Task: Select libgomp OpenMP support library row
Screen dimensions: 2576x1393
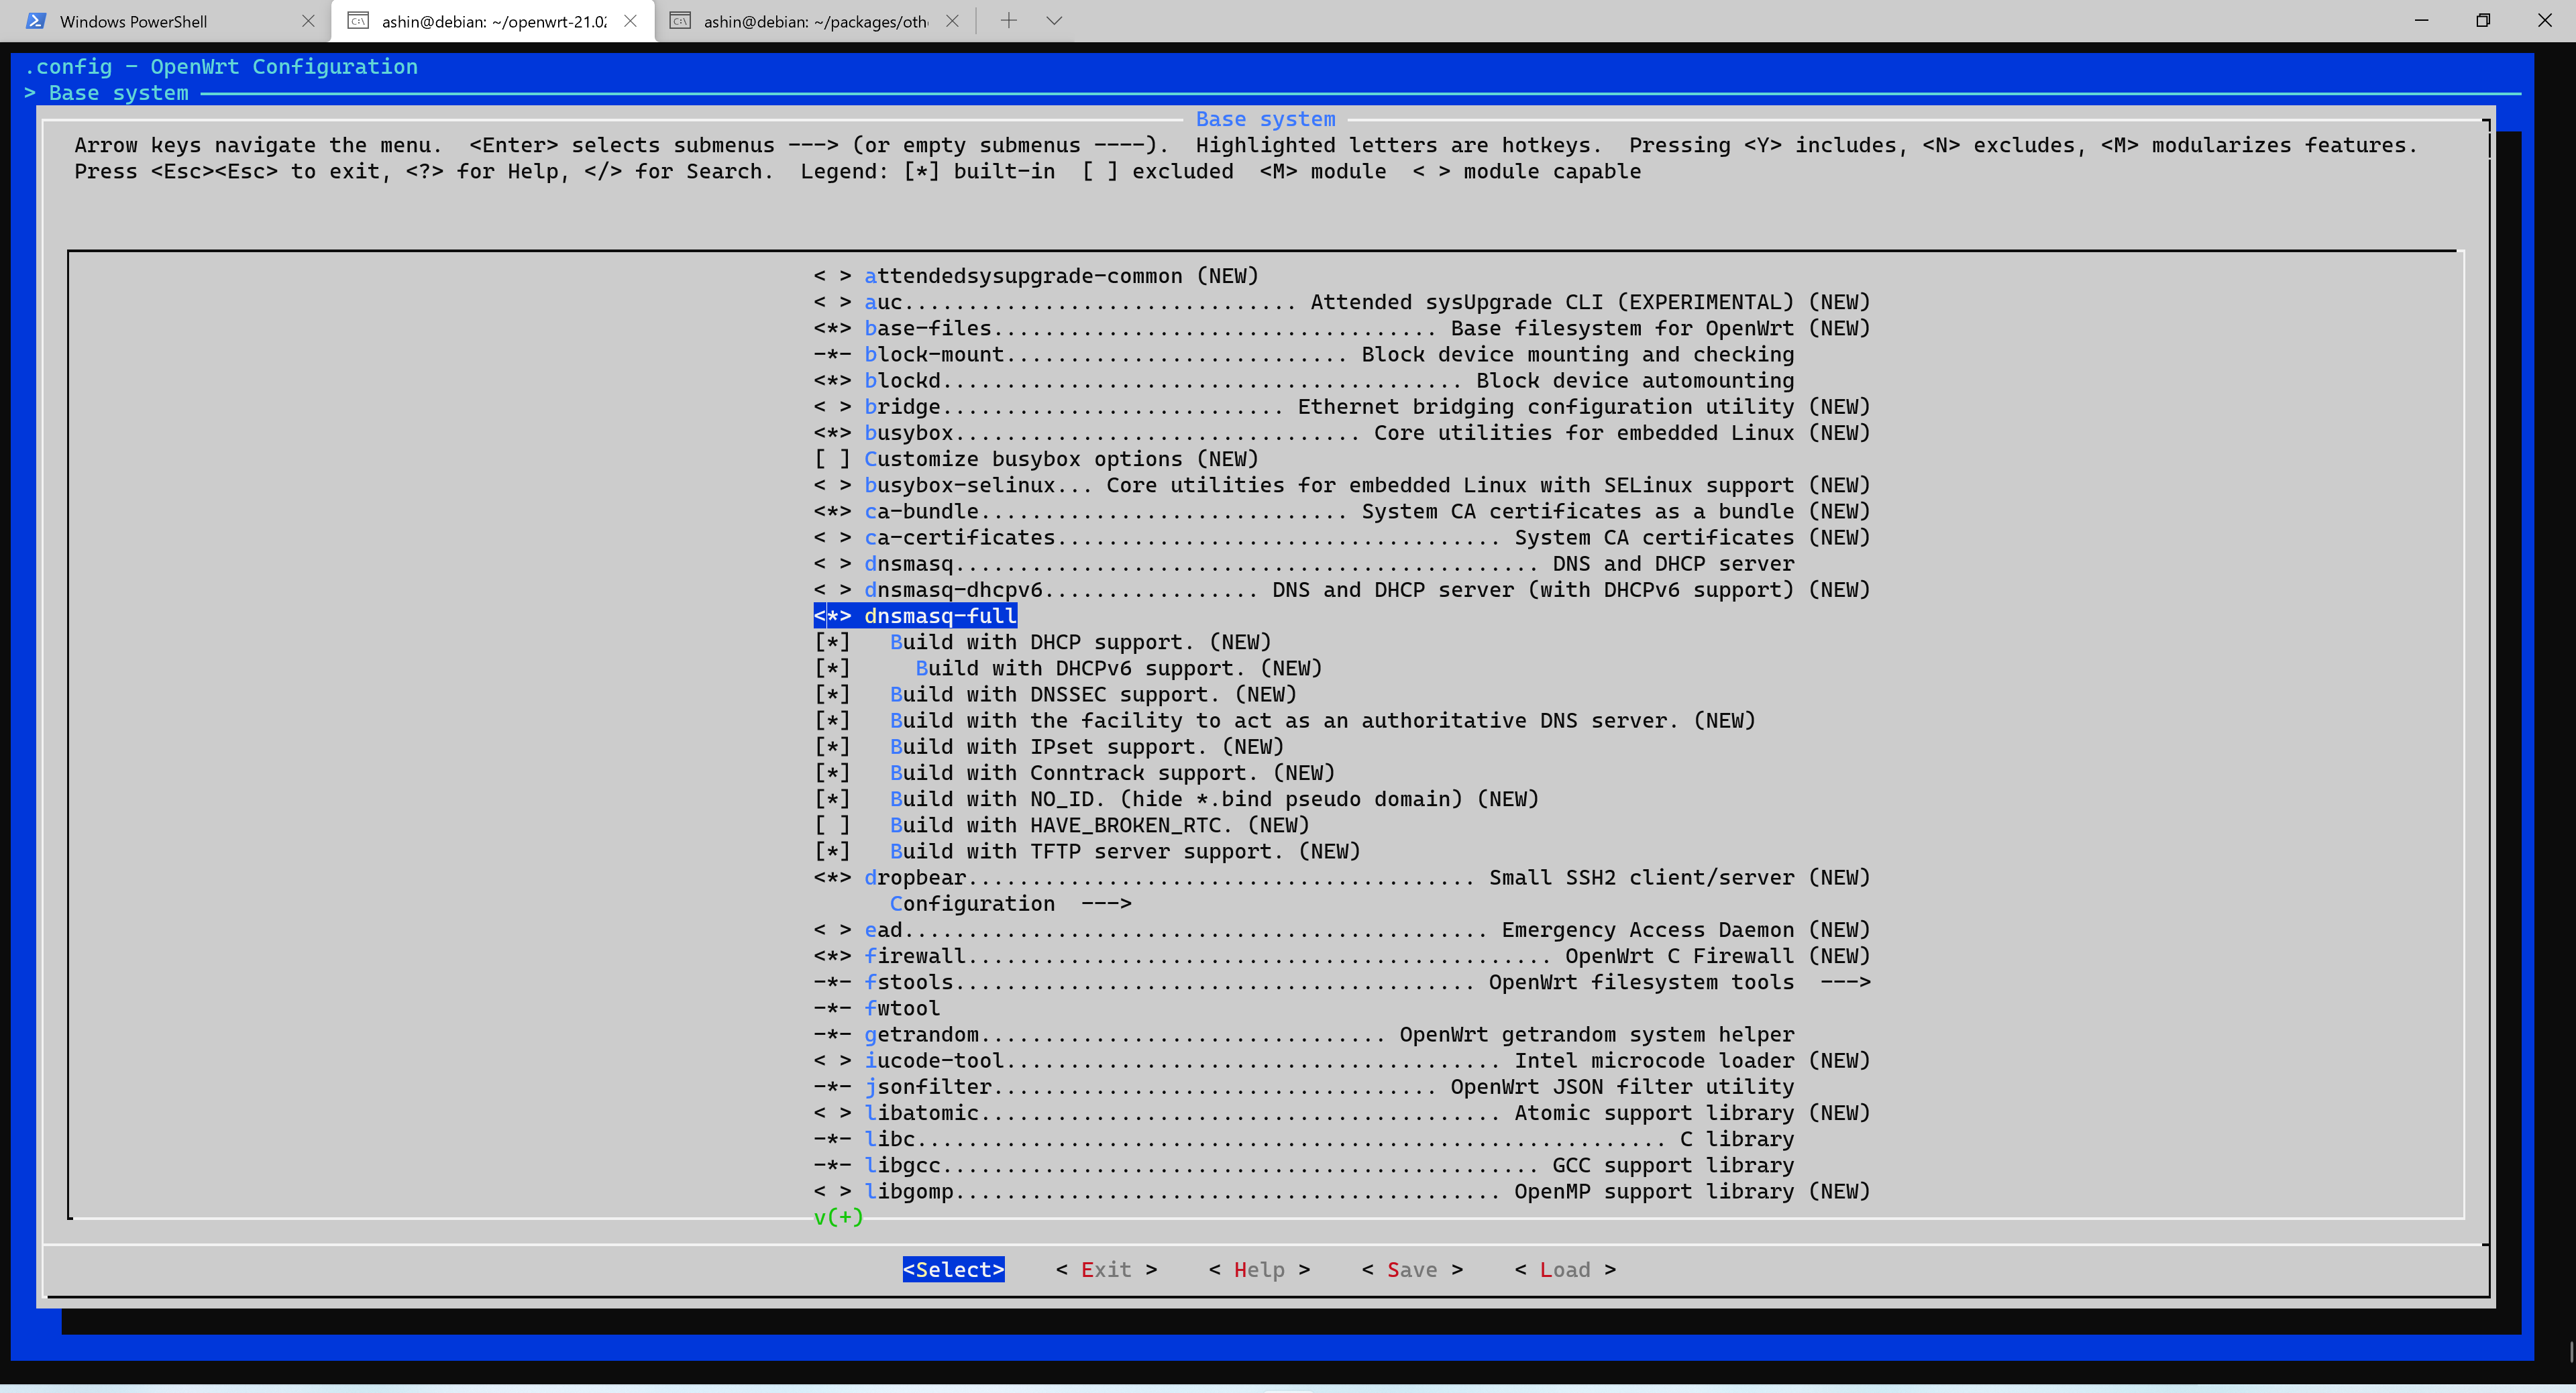Action: coord(1342,1191)
